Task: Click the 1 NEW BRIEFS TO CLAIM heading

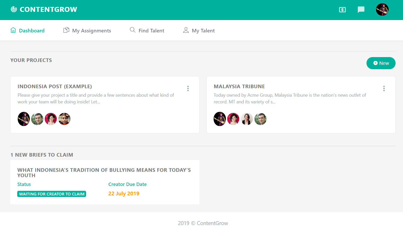Action: (x=42, y=155)
